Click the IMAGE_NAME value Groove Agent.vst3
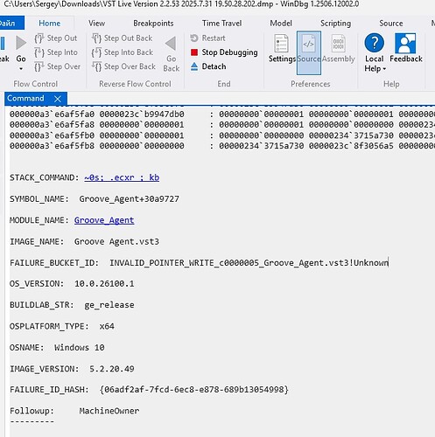435x437 pixels. point(116,241)
